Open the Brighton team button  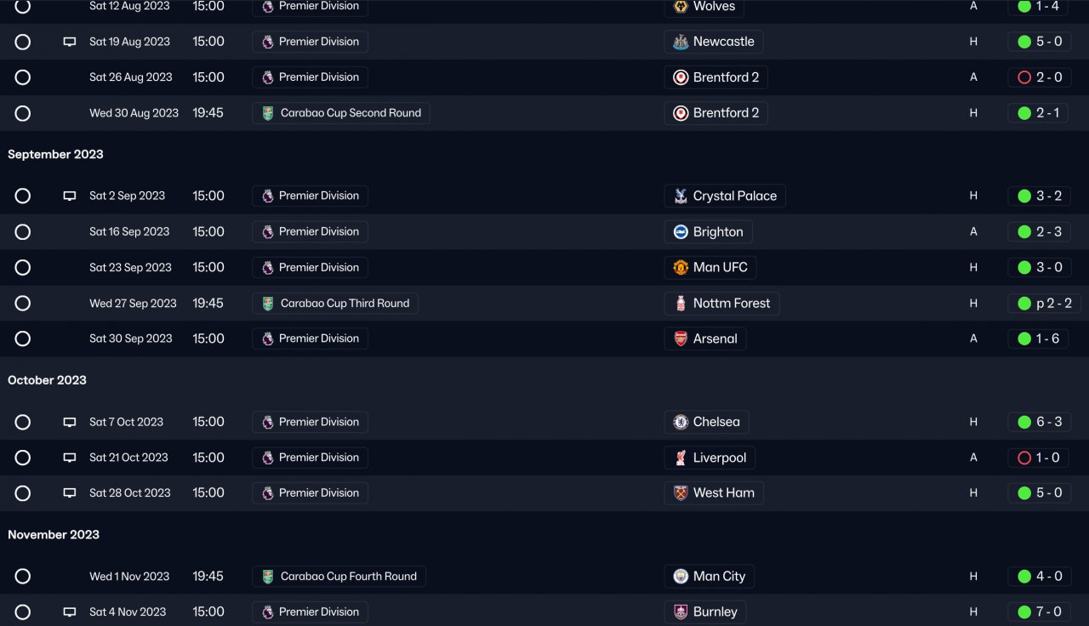click(708, 232)
